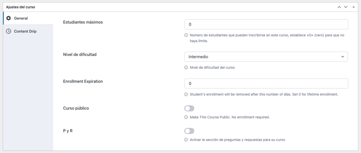Click the clock icon beside Content Drip
The image size is (361, 153).
click(x=8, y=31)
